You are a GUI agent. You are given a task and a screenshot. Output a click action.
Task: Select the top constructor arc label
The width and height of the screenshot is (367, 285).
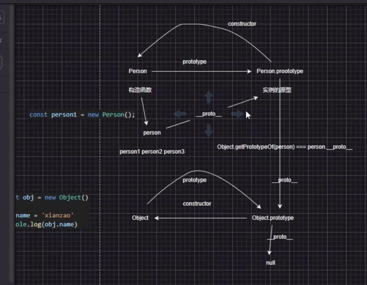tap(242, 24)
